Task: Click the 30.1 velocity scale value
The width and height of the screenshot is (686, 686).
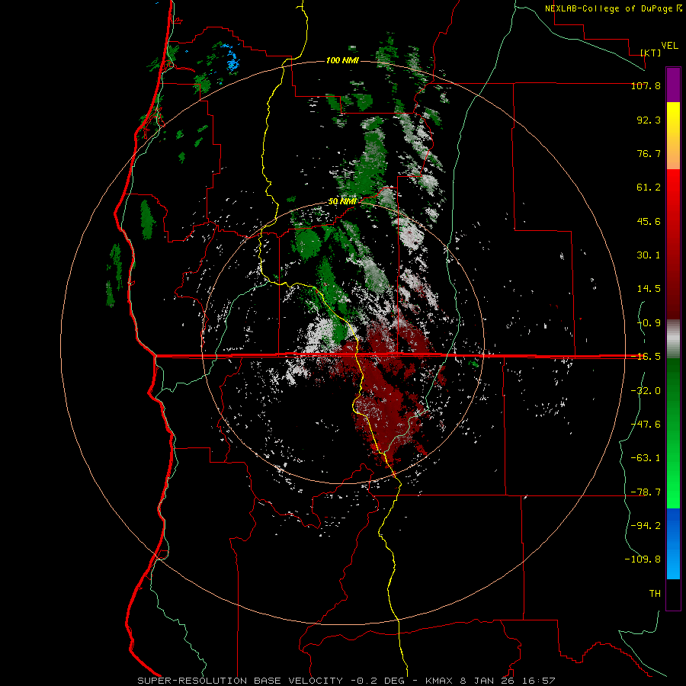Action: pyautogui.click(x=649, y=255)
